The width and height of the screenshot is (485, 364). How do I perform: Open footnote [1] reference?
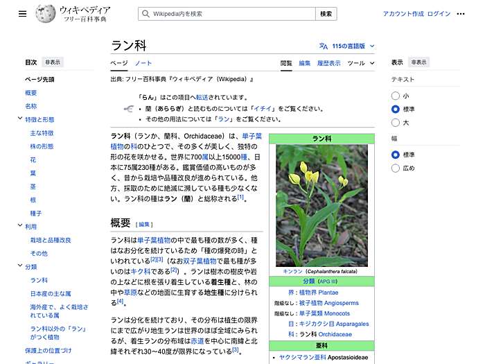[240, 197]
